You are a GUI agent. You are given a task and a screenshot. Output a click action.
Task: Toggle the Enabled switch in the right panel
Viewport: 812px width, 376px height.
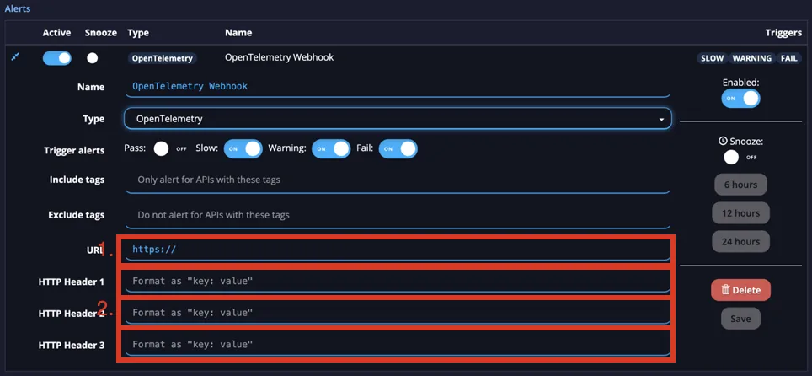point(740,98)
